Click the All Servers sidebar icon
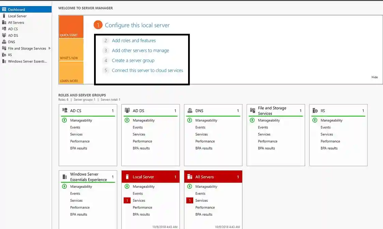The image size is (383, 229). pyautogui.click(x=4, y=22)
